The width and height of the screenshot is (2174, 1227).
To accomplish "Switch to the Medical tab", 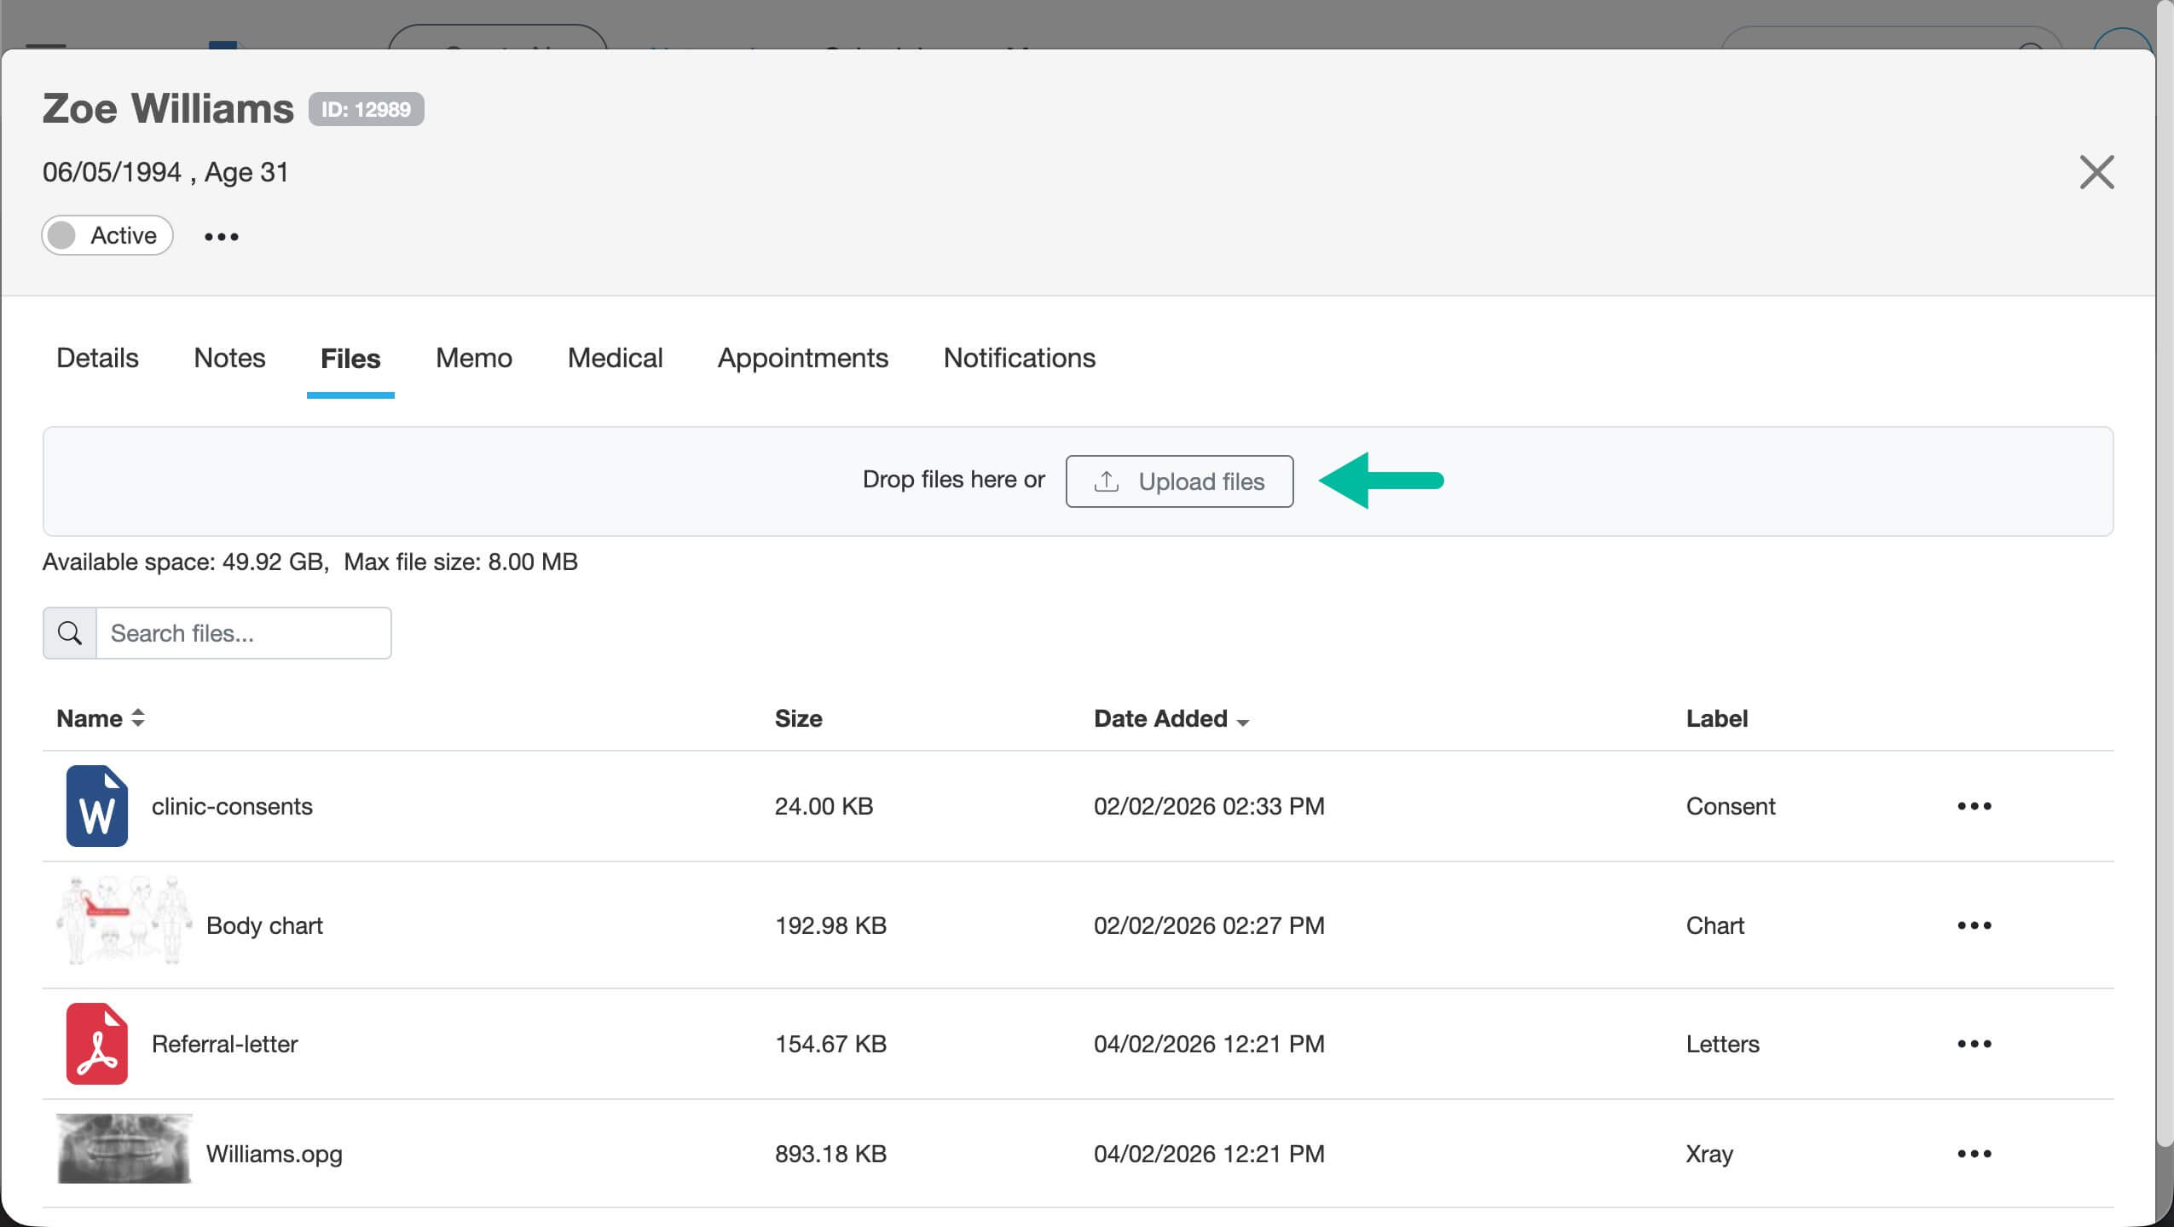I will (x=614, y=358).
